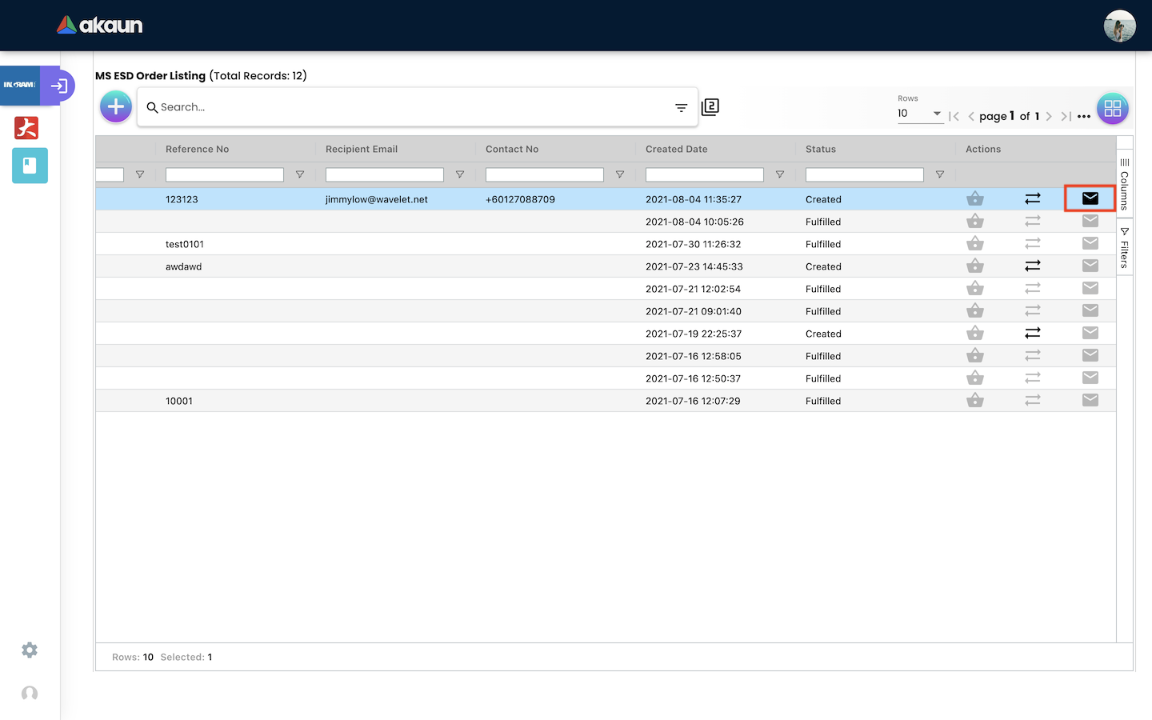Open the Columns side panel tab
This screenshot has width=1152, height=720.
click(x=1124, y=185)
